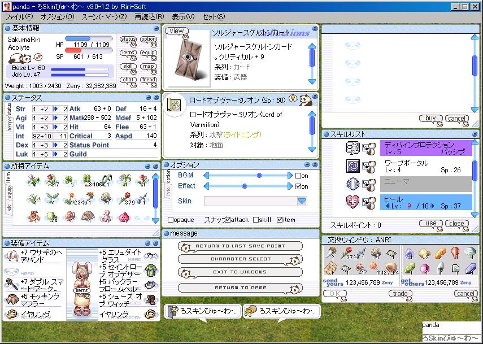Toggle the opaque checkbox

point(171,220)
